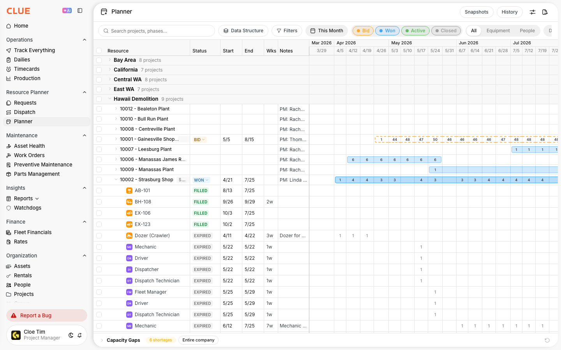Image resolution: width=561 pixels, height=350 pixels.
Task: Select the All resources tab
Action: [474, 31]
